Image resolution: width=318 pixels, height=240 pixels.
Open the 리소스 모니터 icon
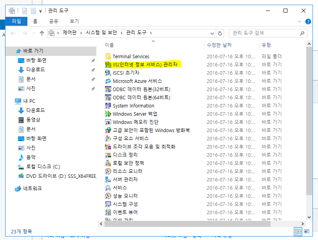[108, 171]
